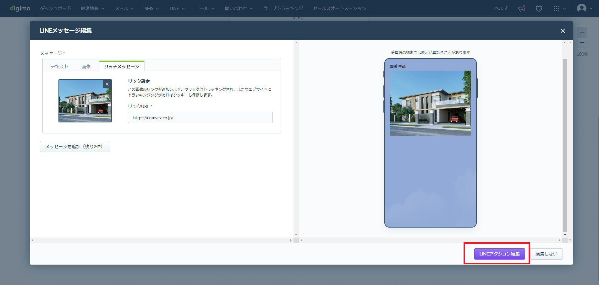The image size is (599, 285).
Task: Click the preview pane horizontal scrollbar
Action: (x=431, y=240)
